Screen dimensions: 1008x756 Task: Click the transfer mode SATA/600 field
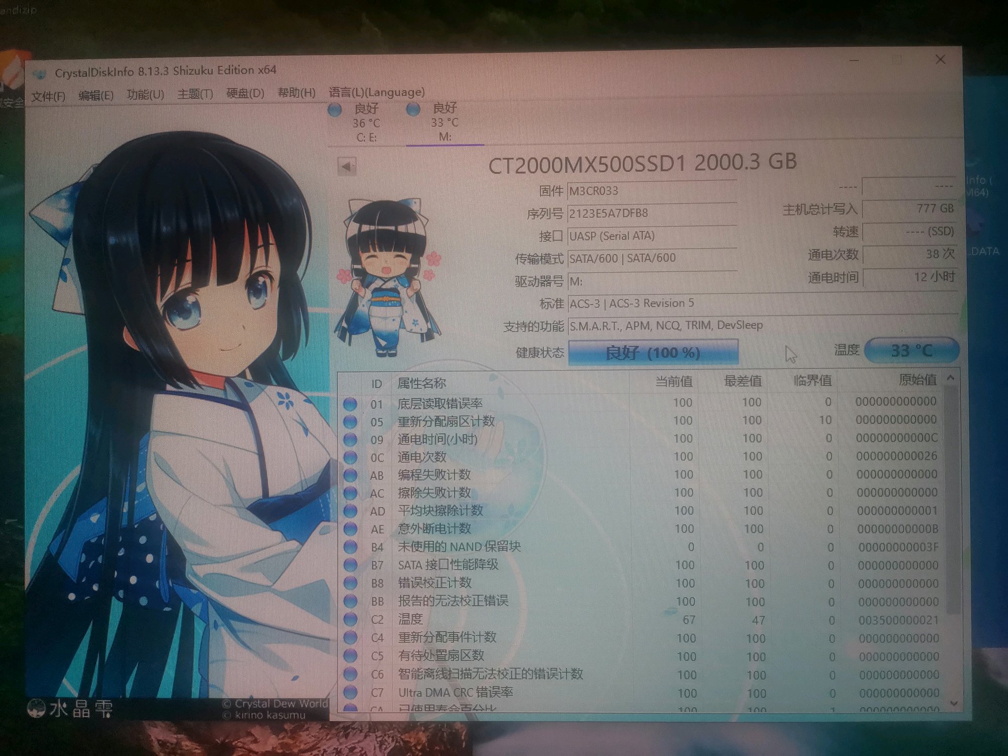tap(652, 258)
